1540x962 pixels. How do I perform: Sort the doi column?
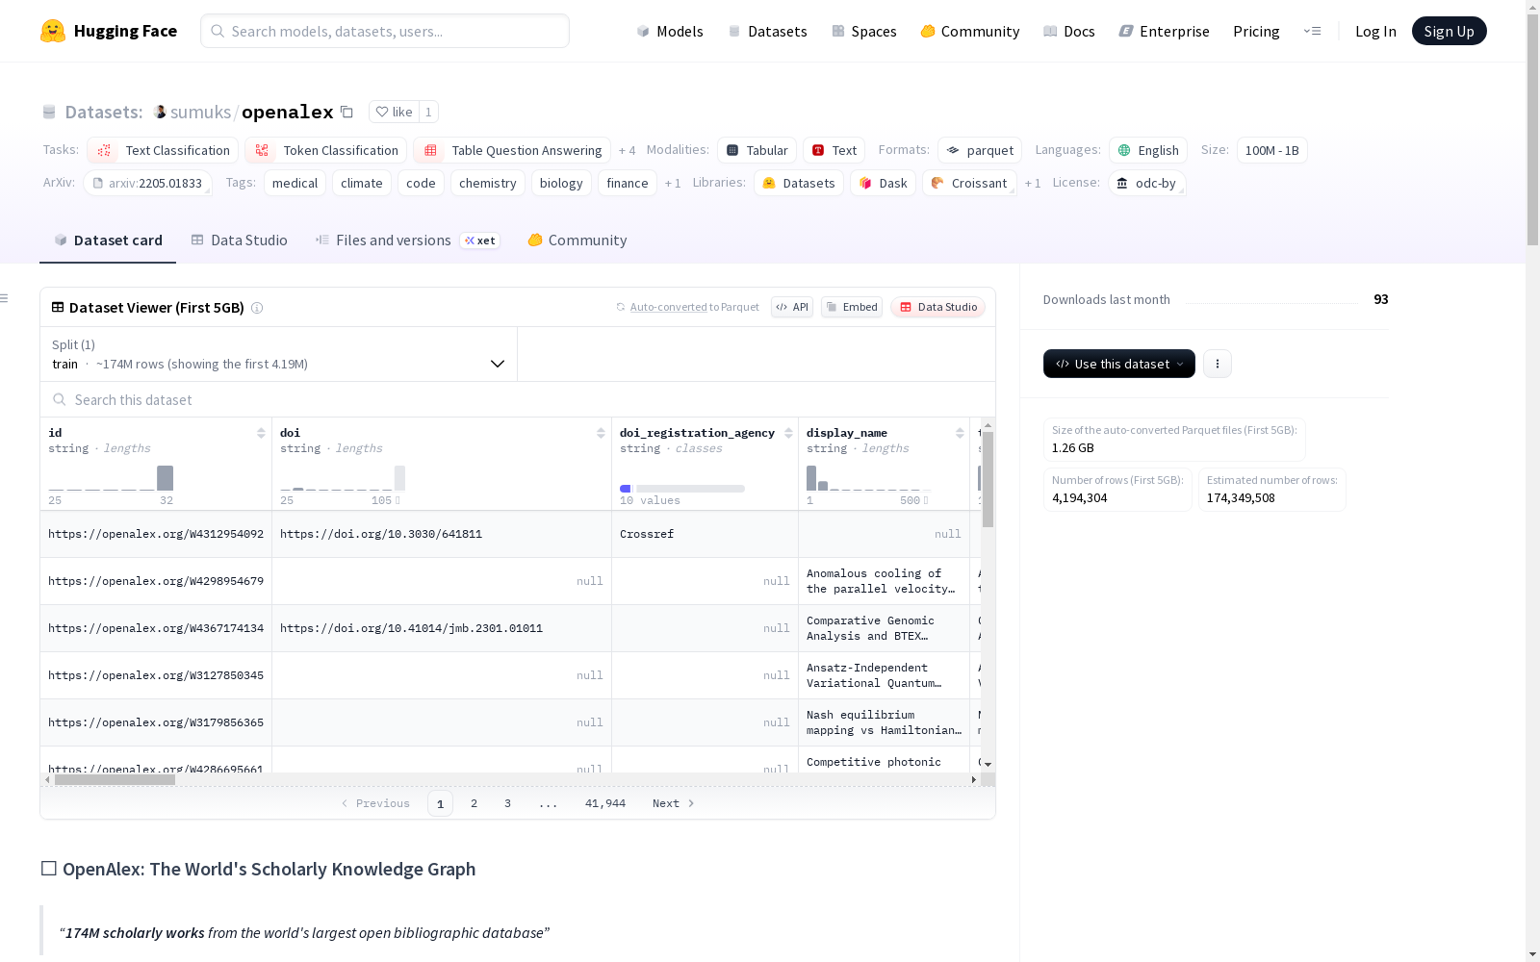[601, 433]
